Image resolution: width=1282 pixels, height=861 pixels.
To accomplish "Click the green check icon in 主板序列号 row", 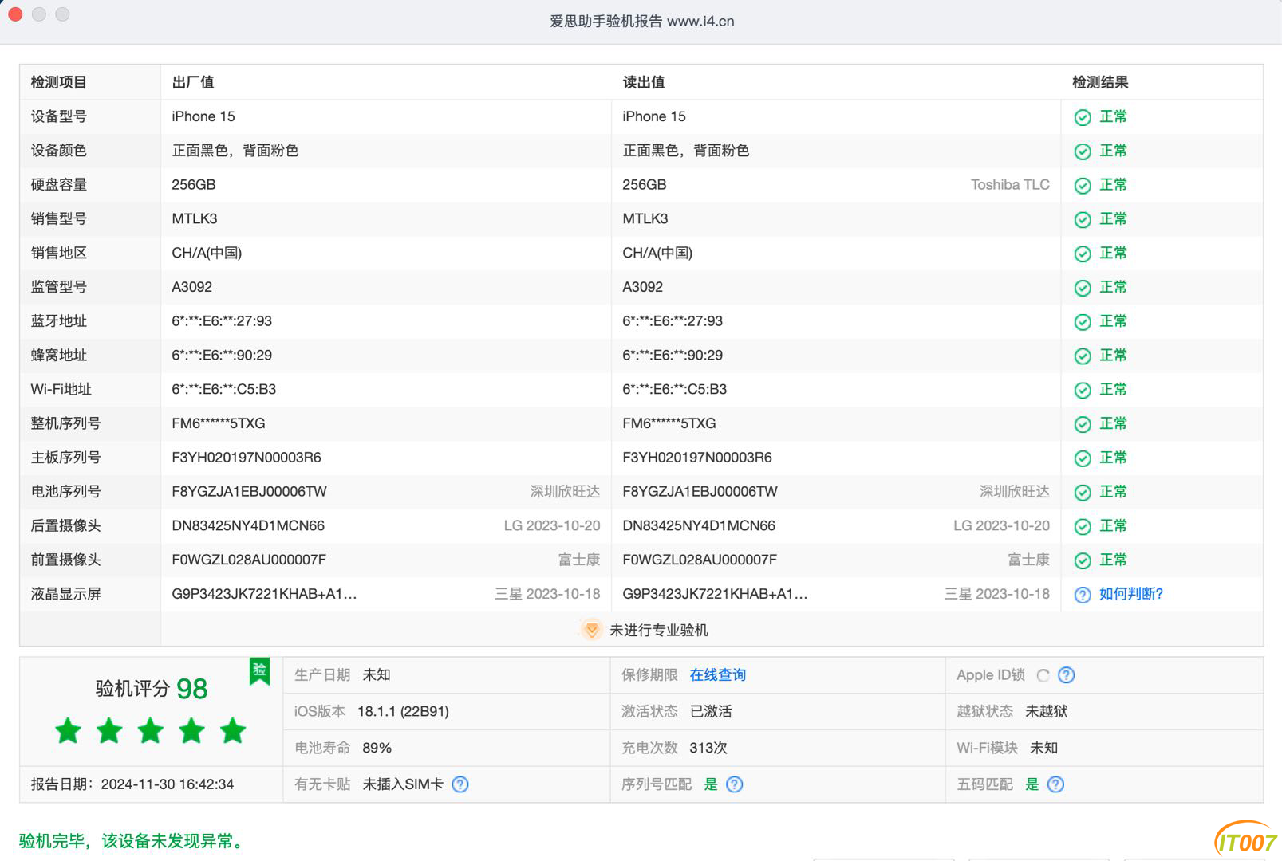I will (x=1083, y=458).
